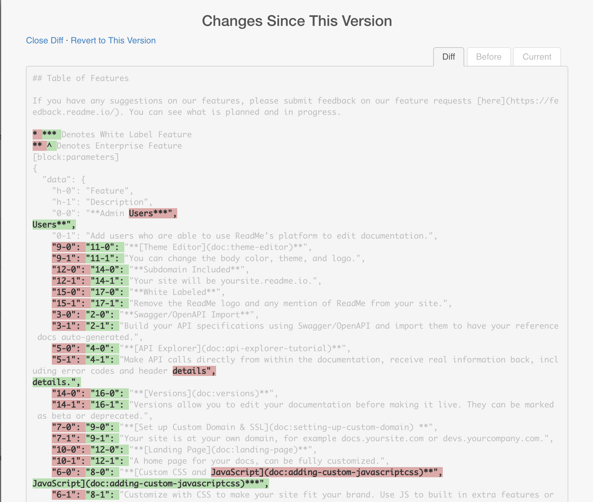Click Revert to This Version link
The height and width of the screenshot is (502, 593).
(113, 41)
